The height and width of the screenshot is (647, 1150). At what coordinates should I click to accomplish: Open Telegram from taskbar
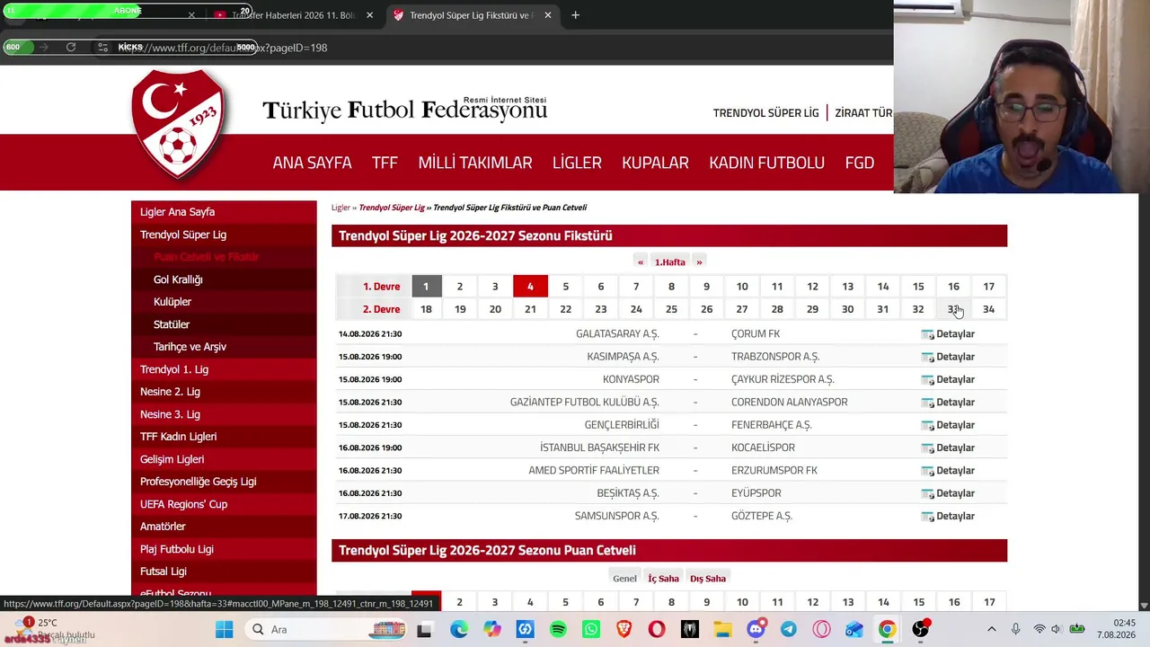coord(789,629)
